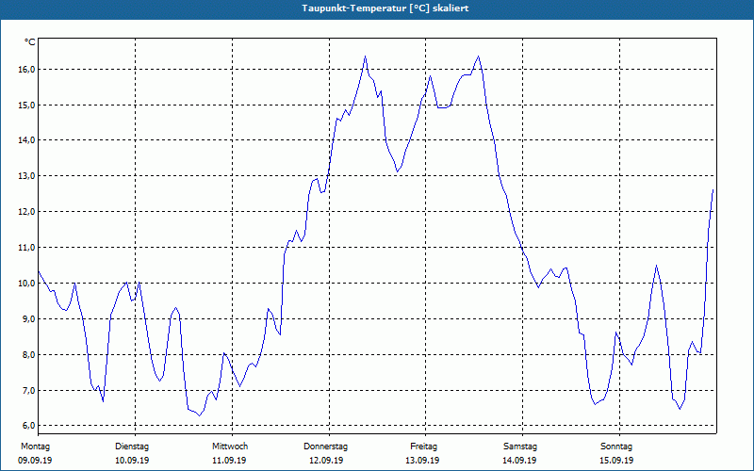Select the 12,0 y-axis value
The width and height of the screenshot is (754, 471).
[x=27, y=211]
